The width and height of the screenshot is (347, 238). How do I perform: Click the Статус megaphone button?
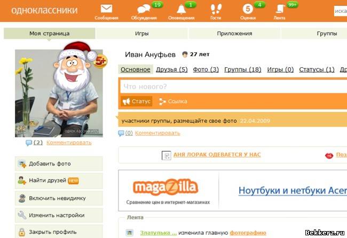137,101
